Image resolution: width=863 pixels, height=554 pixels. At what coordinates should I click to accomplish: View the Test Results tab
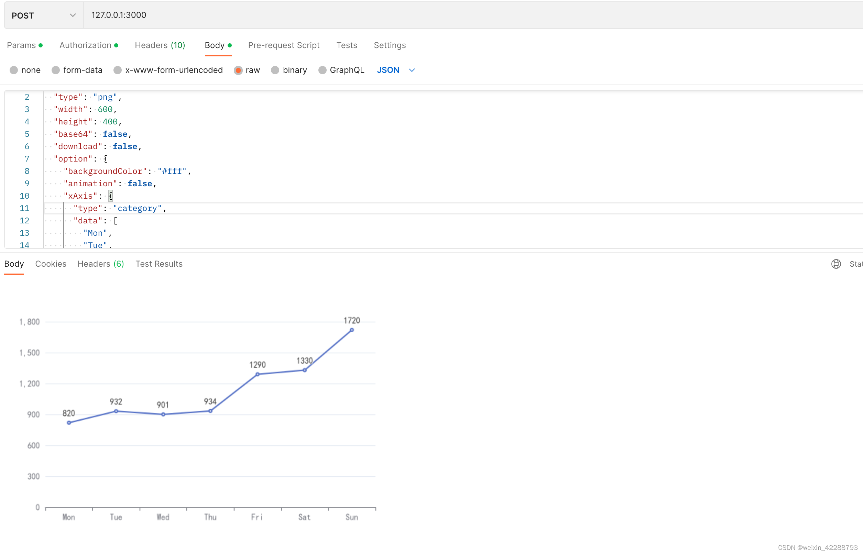click(159, 264)
